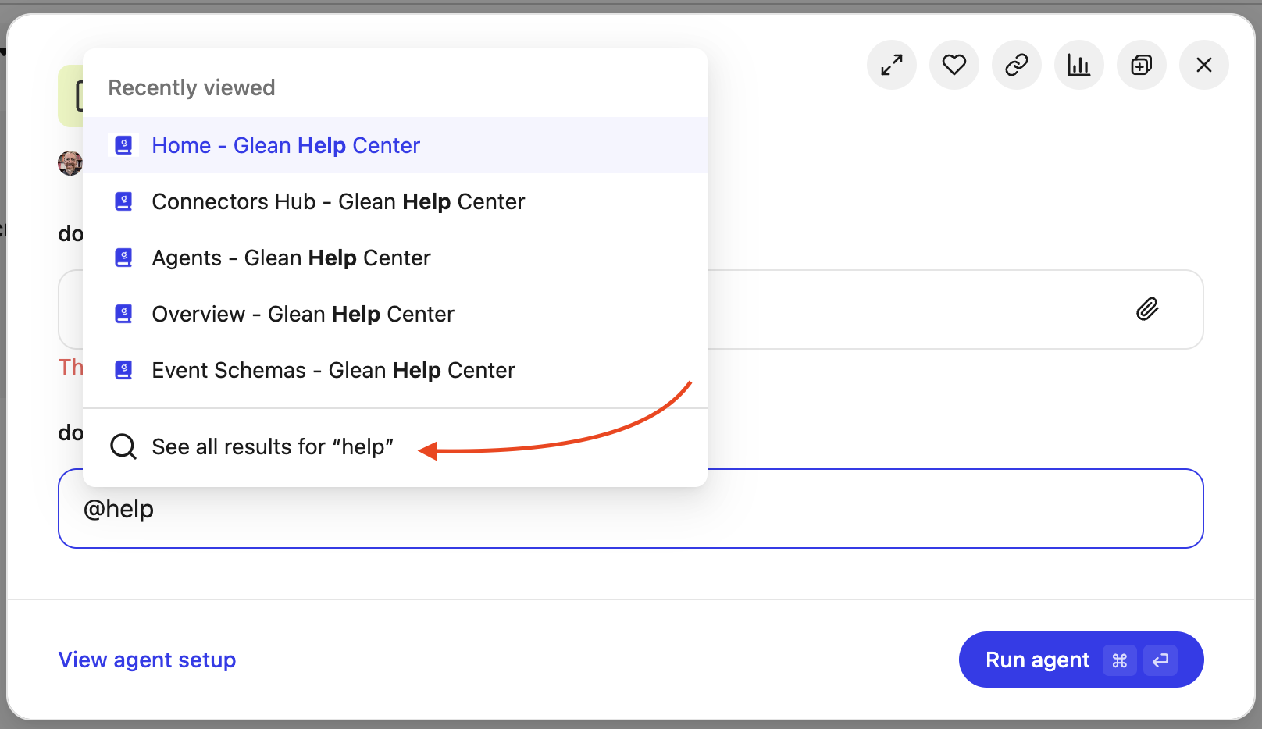The image size is (1262, 729).
Task: Open the bar chart insights icon
Action: pos(1079,65)
